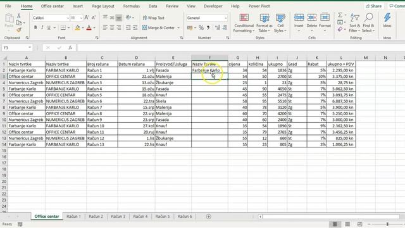405x228 pixels.
Task: Open the text orientation tool
Action: (x=128, y=18)
